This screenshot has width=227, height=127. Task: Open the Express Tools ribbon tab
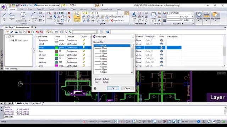pos(106,9)
